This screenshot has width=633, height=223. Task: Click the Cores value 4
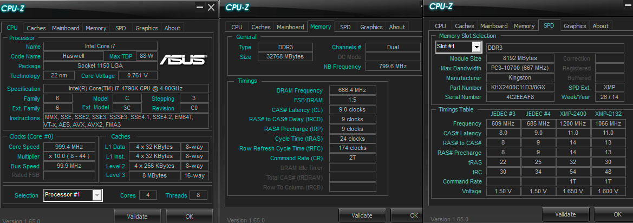(148, 195)
